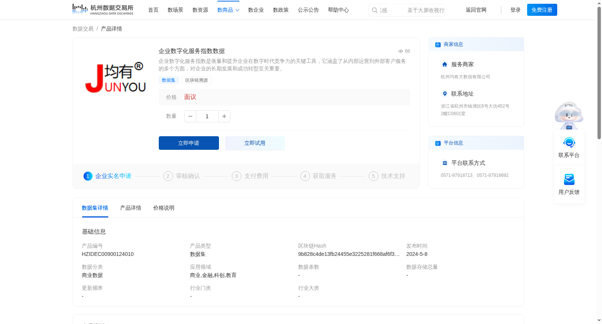Expand the 数商品 dropdown chevron
This screenshot has width=602, height=324.
(x=237, y=10)
